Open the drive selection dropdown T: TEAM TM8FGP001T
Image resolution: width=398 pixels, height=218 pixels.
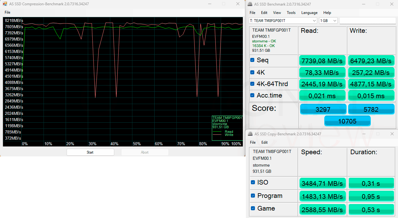click(x=283, y=20)
